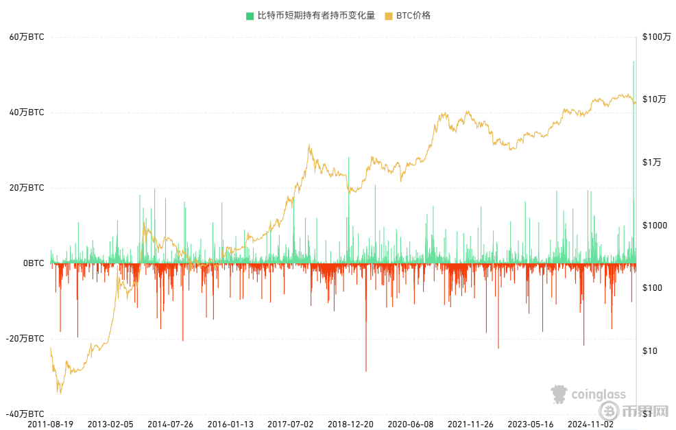Click the coinglass watermark logo icon
The height and width of the screenshot is (430, 676).
click(x=560, y=394)
